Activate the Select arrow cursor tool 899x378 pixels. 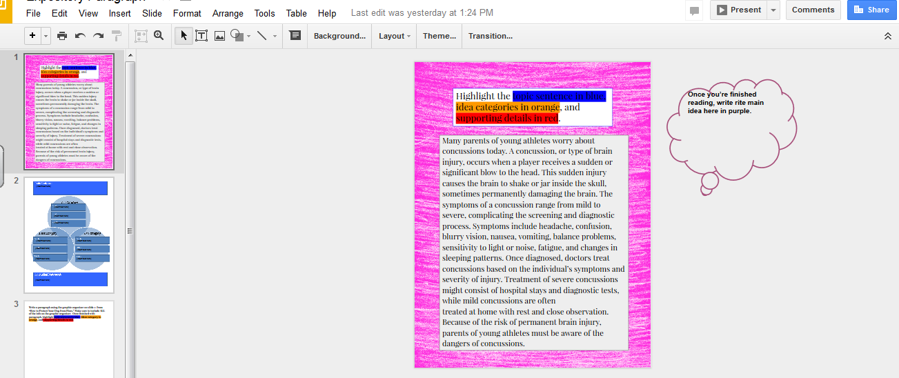(184, 36)
